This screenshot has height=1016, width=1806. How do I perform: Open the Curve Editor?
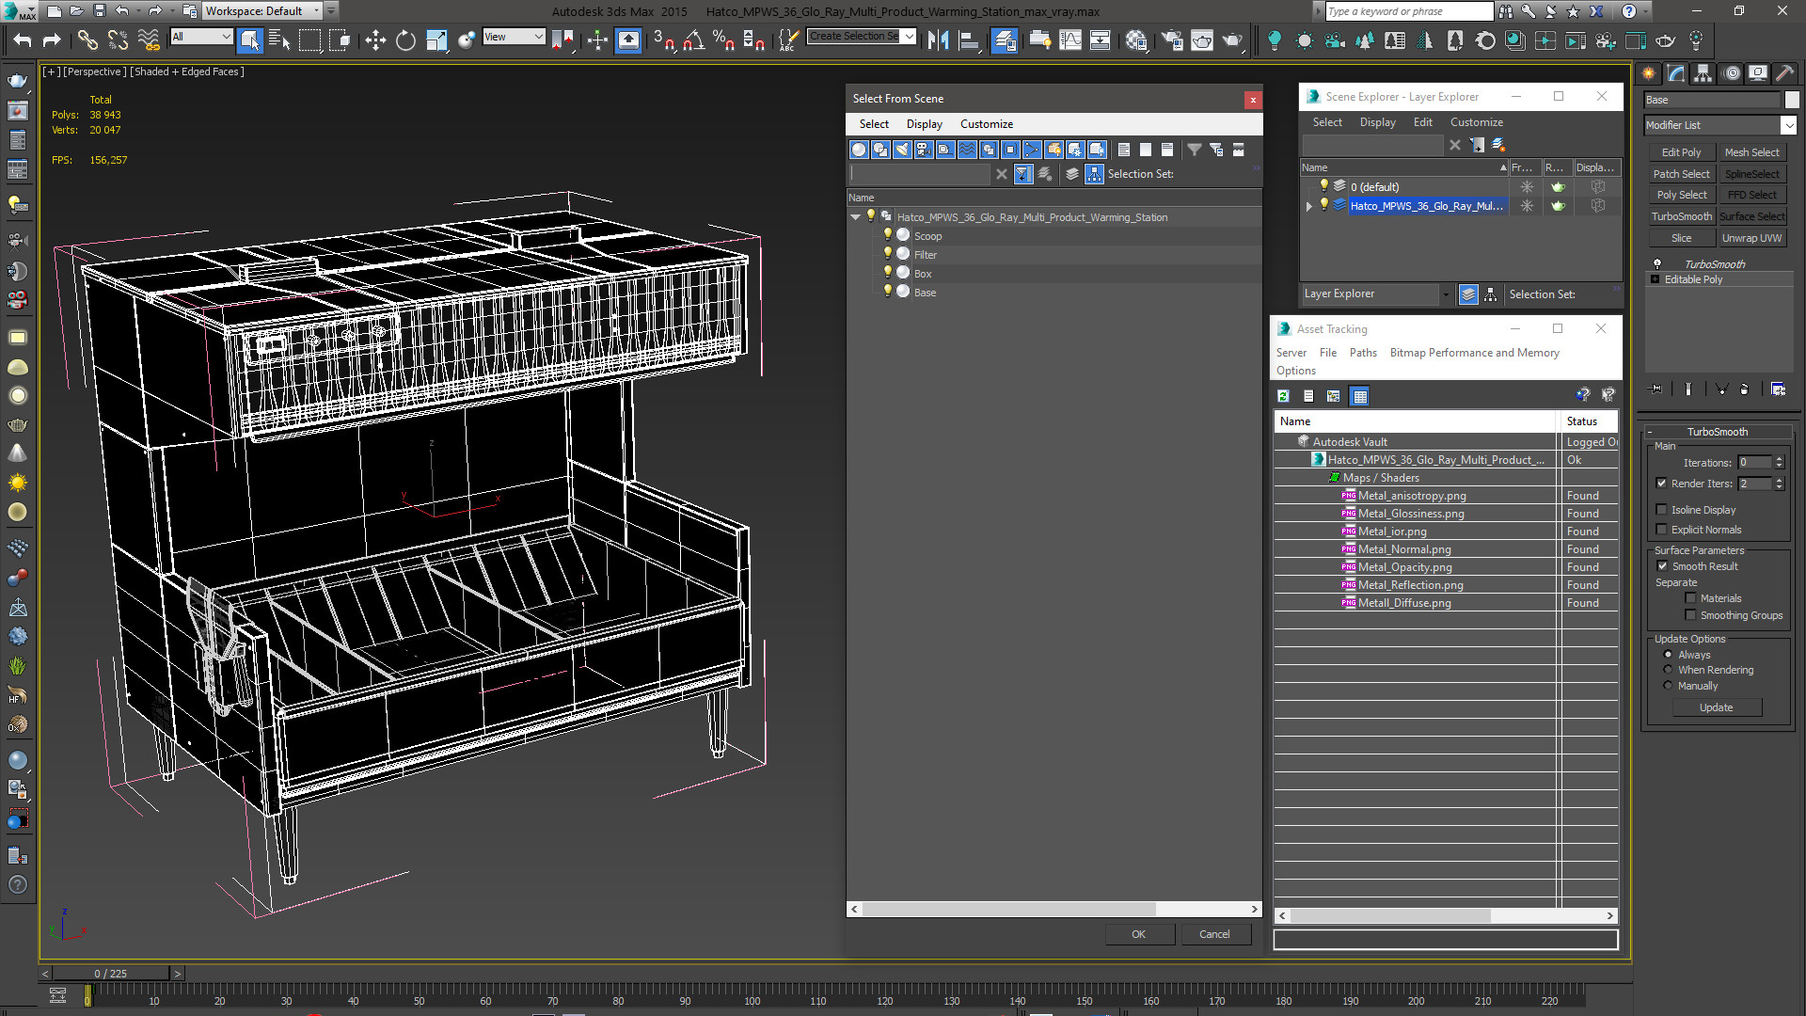click(1070, 40)
